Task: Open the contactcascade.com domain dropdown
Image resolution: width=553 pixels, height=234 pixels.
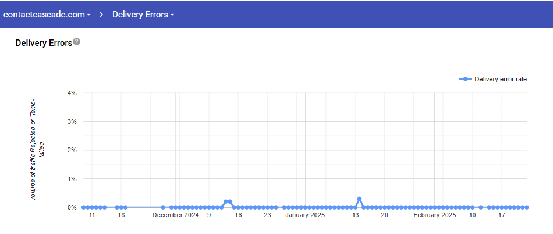Action: (x=47, y=15)
